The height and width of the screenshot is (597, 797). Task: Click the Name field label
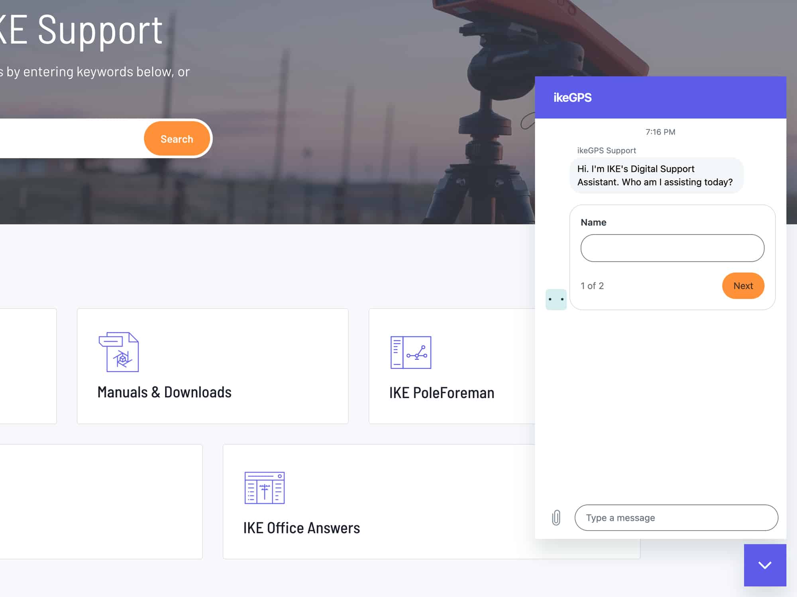click(593, 222)
